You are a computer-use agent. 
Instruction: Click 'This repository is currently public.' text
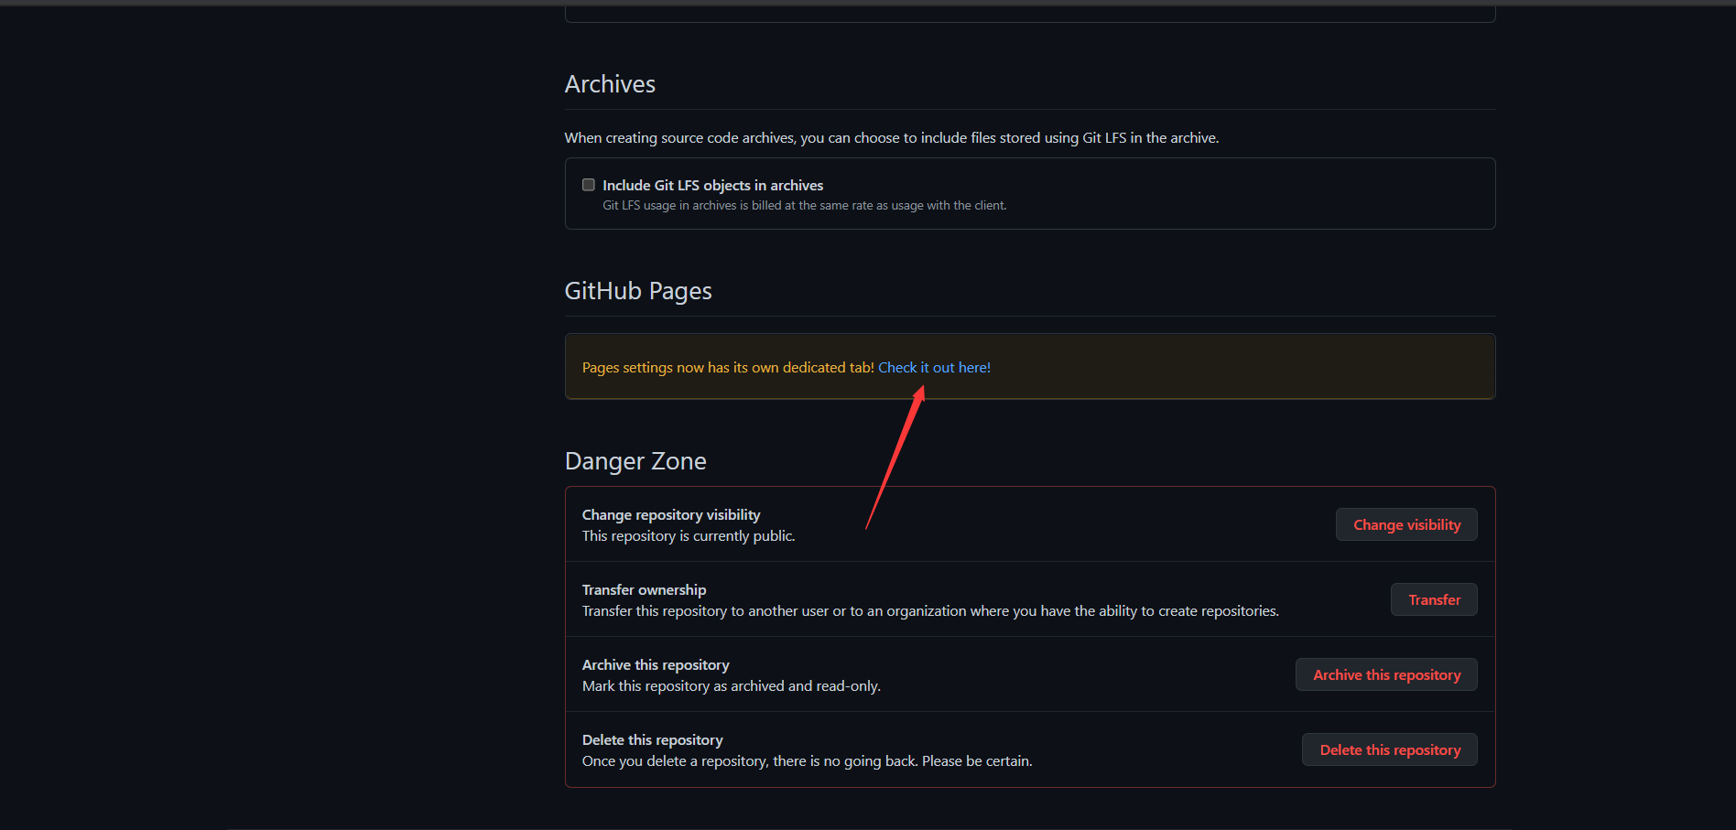click(x=689, y=536)
